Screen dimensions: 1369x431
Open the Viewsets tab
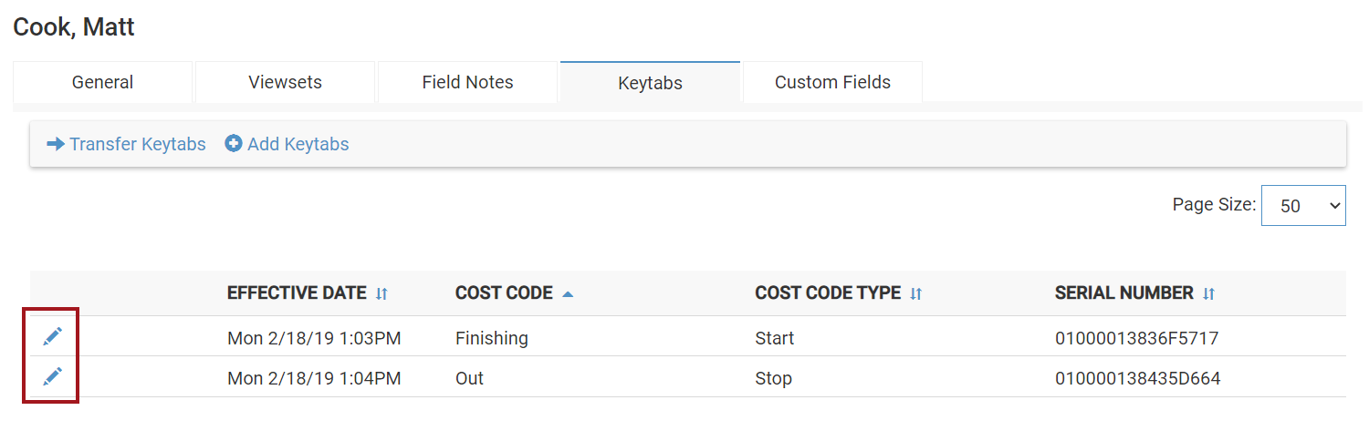(285, 82)
